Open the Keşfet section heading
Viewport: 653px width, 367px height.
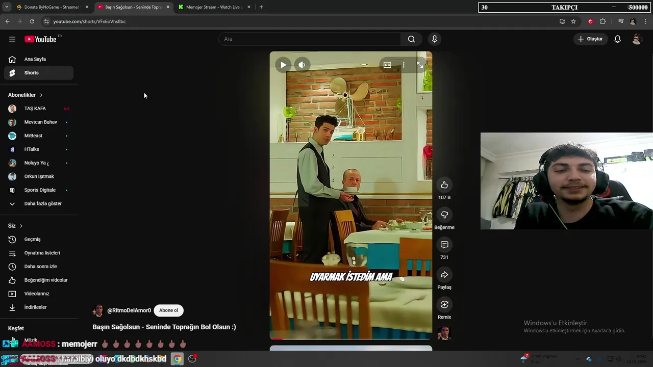[16, 328]
